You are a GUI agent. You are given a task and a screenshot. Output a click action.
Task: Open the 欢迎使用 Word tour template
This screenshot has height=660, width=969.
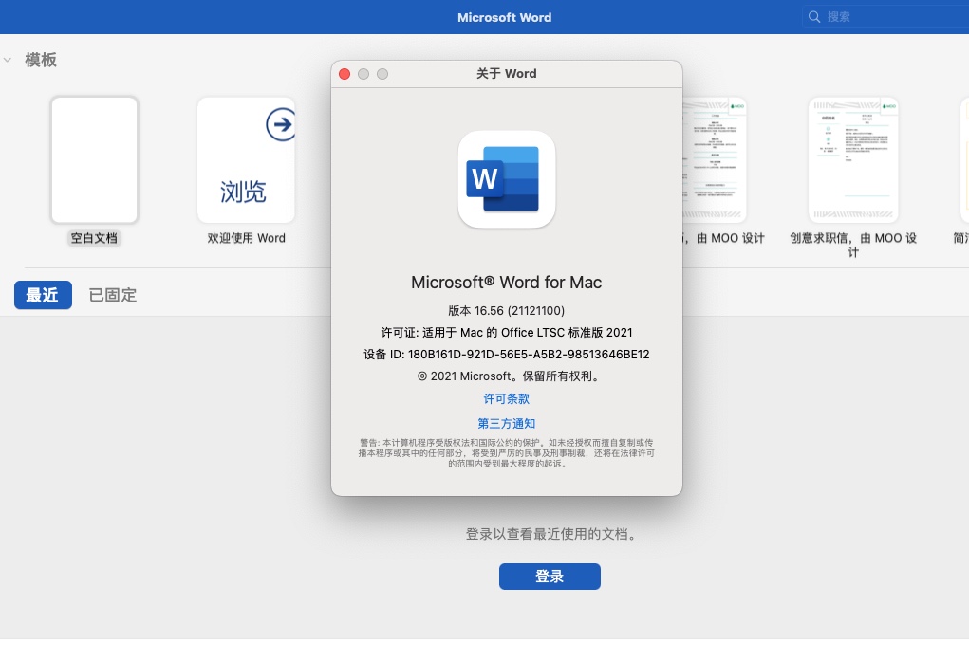(x=246, y=159)
